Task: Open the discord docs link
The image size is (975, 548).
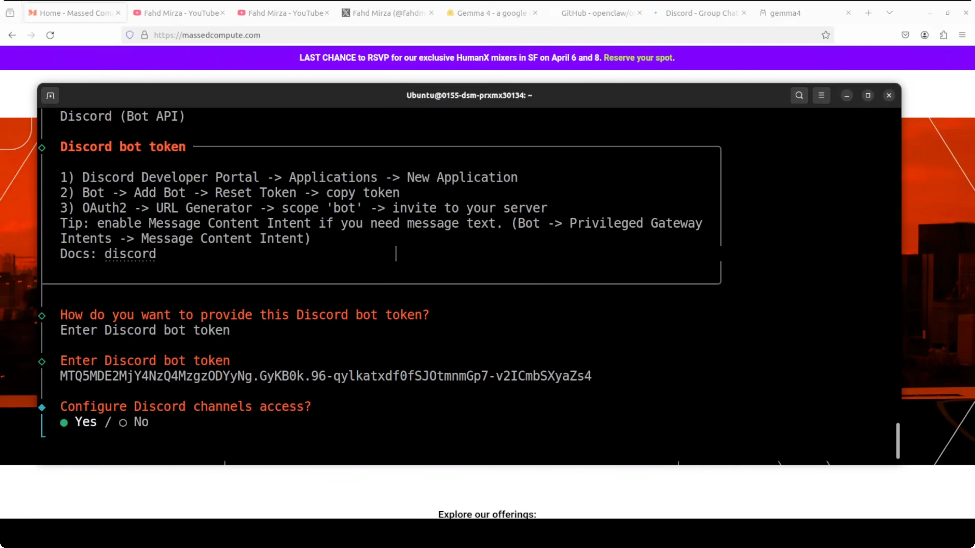Action: coord(130,254)
